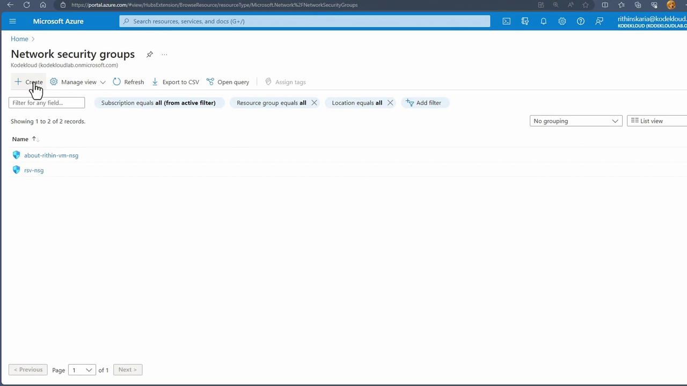687x386 pixels.
Task: Go back in the browser
Action: coord(10,5)
